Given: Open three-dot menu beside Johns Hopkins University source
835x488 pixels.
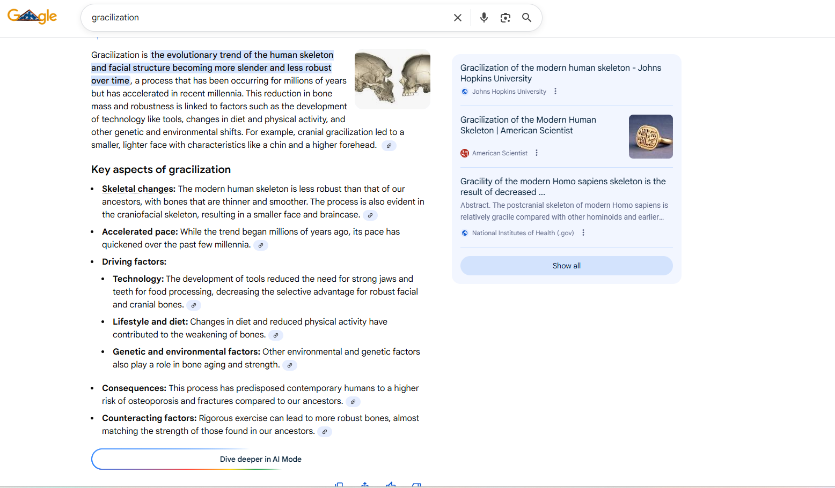Looking at the screenshot, I should tap(555, 91).
